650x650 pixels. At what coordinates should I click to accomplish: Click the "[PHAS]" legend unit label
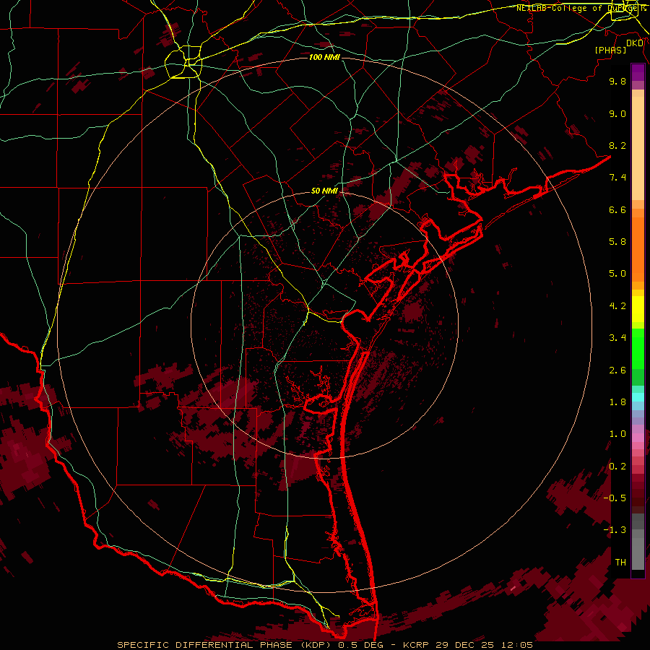click(610, 50)
